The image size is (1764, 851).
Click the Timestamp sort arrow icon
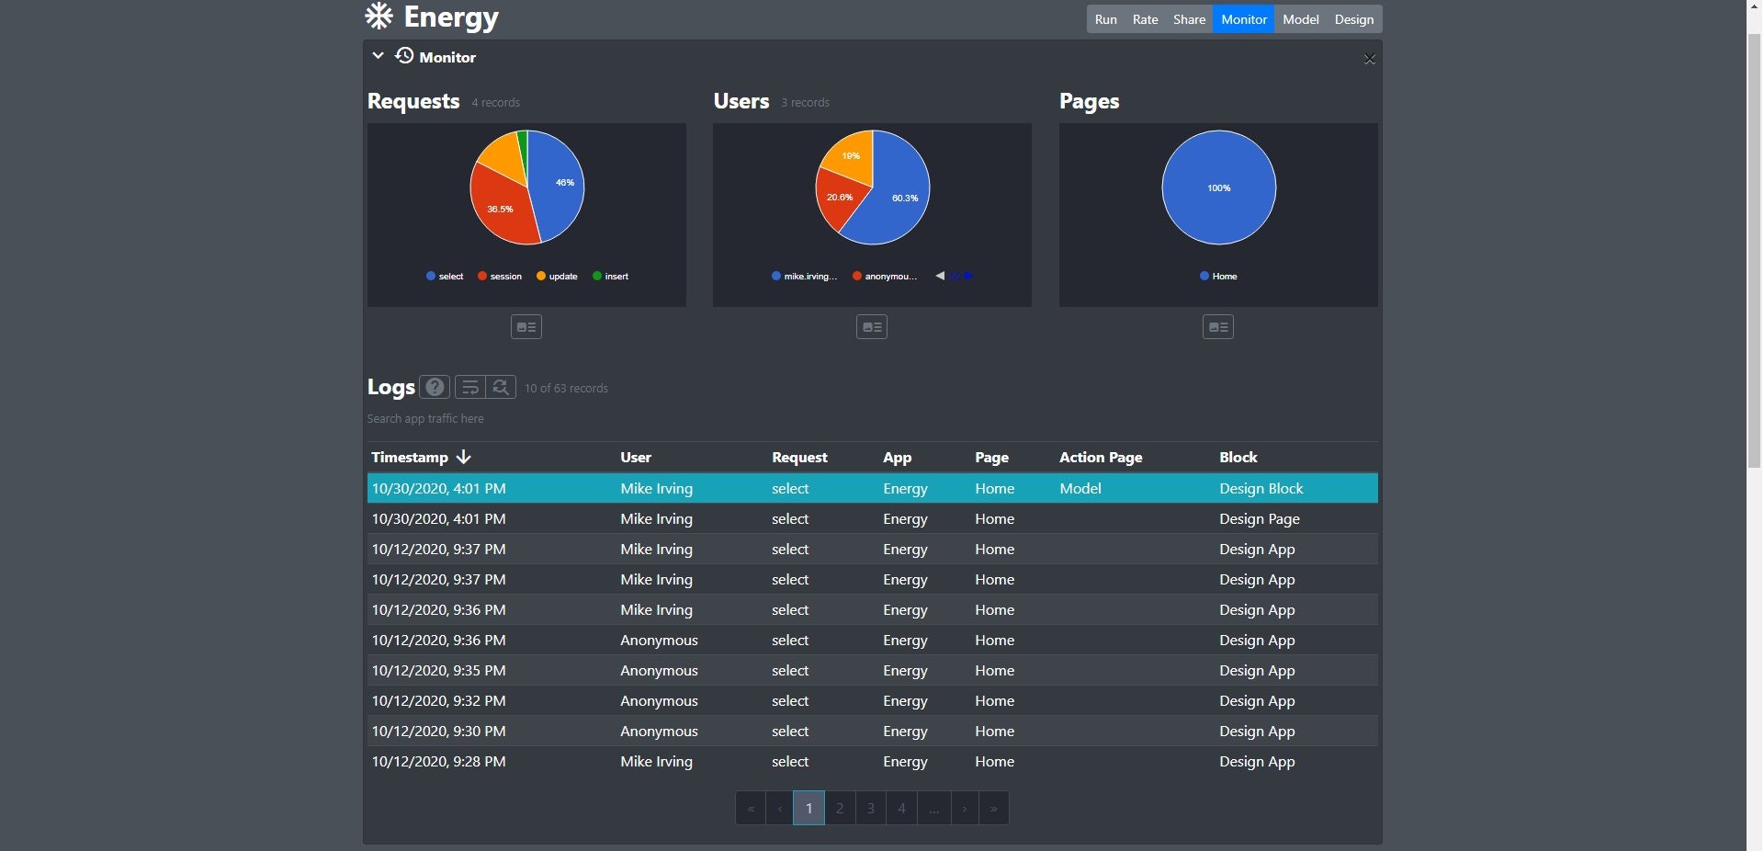point(463,457)
